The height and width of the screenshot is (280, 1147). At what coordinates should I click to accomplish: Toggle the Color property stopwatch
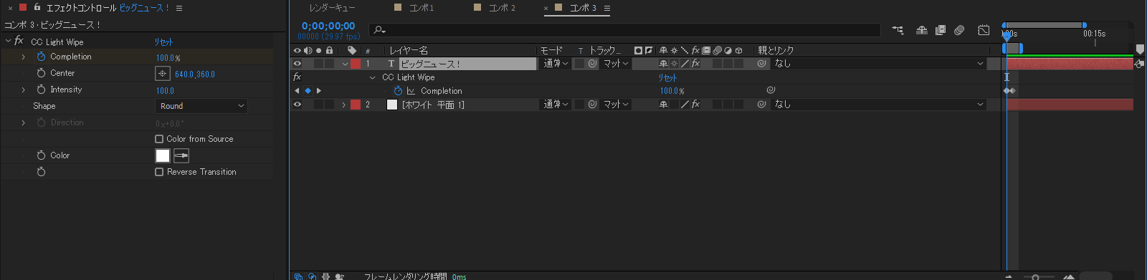click(41, 155)
